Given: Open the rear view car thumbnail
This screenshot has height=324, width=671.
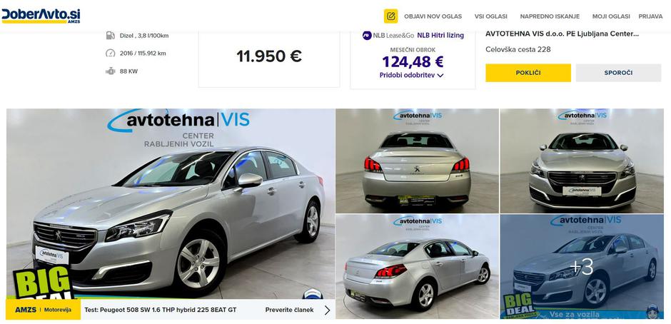Looking at the screenshot, I should pyautogui.click(x=418, y=161).
